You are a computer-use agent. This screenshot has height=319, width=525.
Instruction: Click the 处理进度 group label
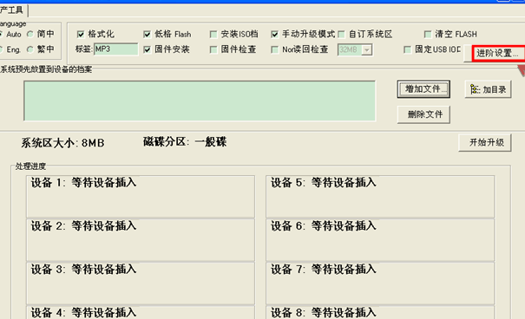pyautogui.click(x=30, y=166)
